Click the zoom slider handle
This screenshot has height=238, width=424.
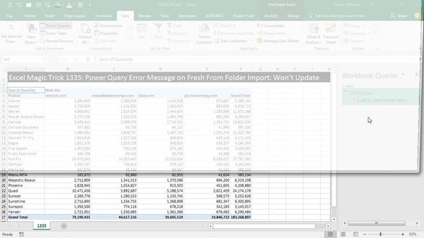click(380, 235)
